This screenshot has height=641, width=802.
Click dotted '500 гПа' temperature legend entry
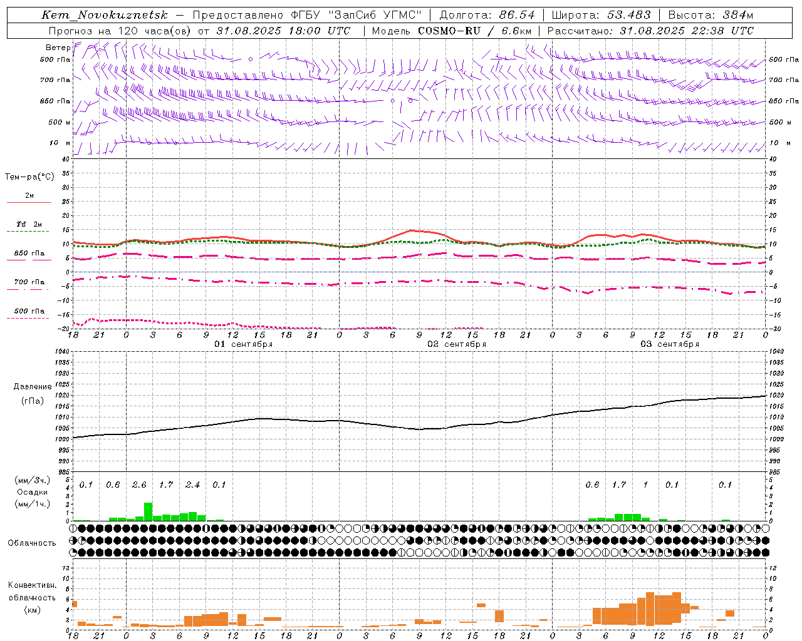(x=29, y=311)
